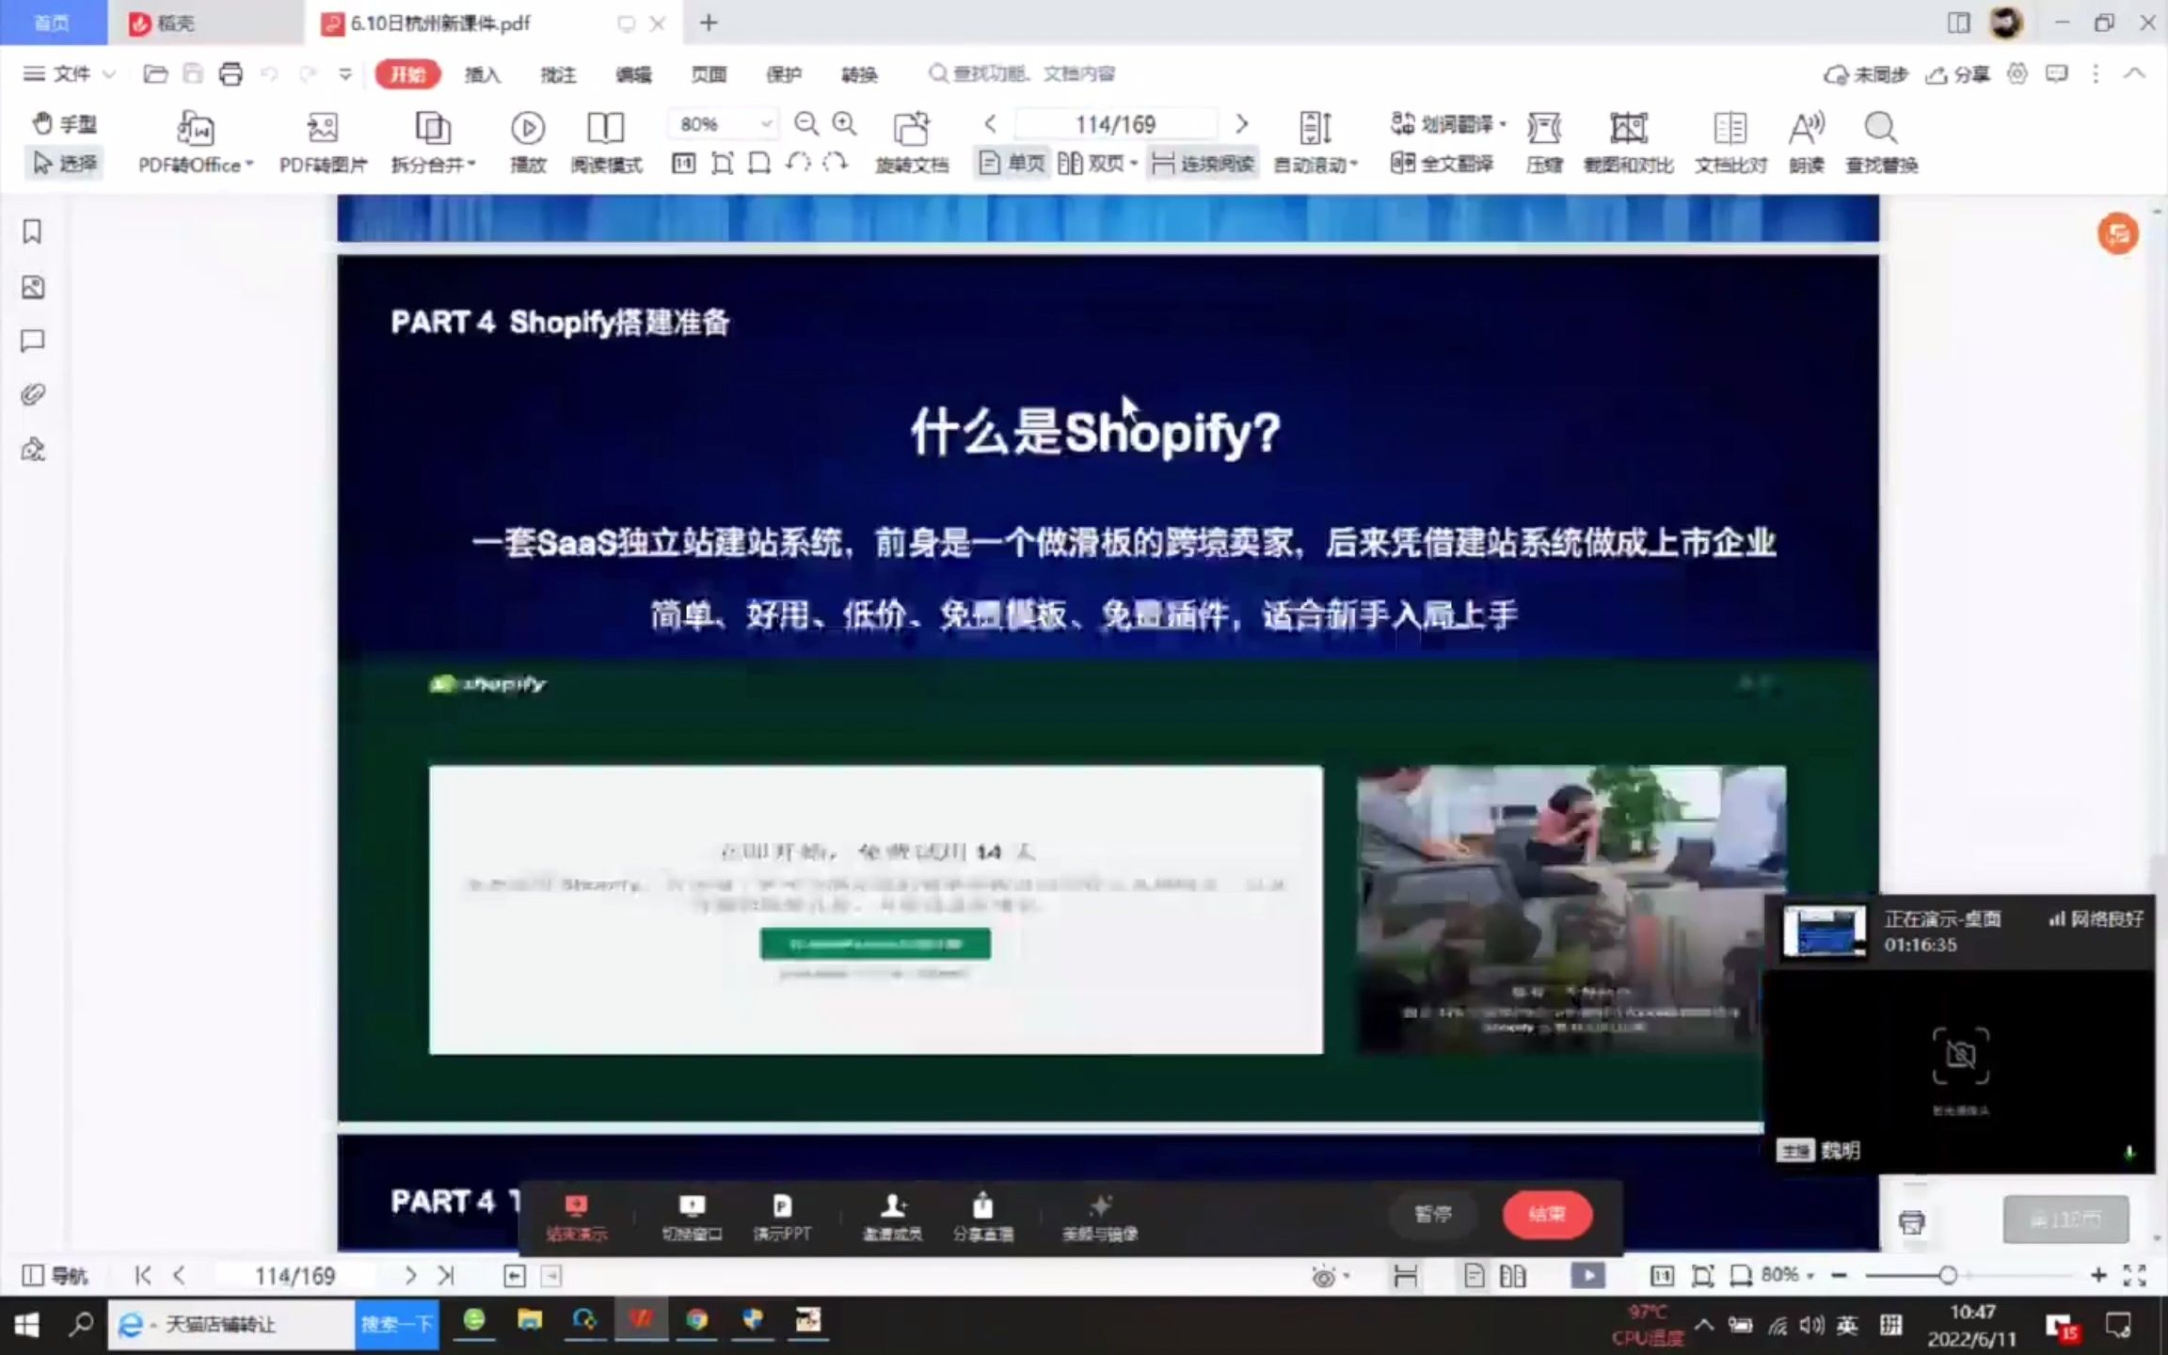Rotate document using rotate icon
The height and width of the screenshot is (1355, 2168).
pyautogui.click(x=911, y=142)
